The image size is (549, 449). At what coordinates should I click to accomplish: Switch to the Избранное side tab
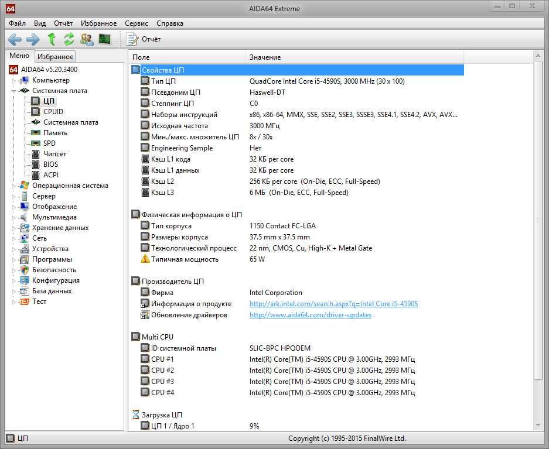(x=55, y=57)
